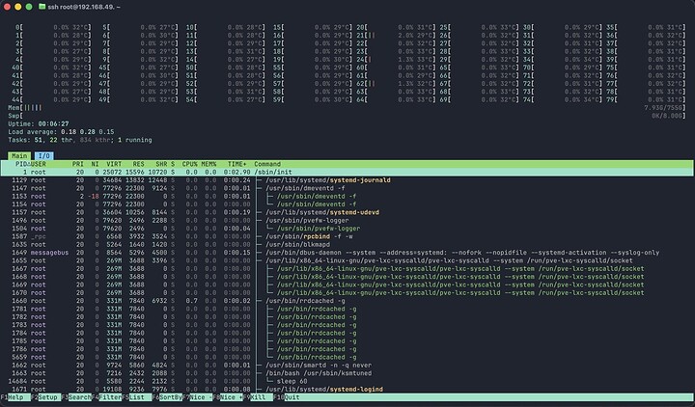
Task: Select the dbus-daemon messagebus process
Action: pyautogui.click(x=347, y=253)
